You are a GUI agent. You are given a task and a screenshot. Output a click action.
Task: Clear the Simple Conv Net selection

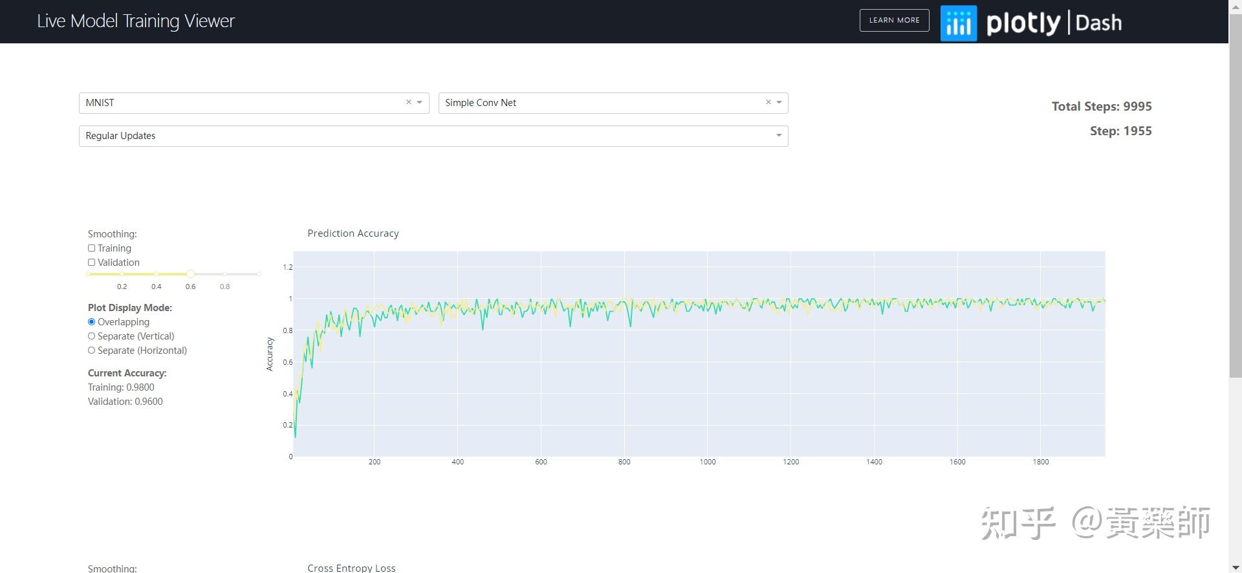768,102
